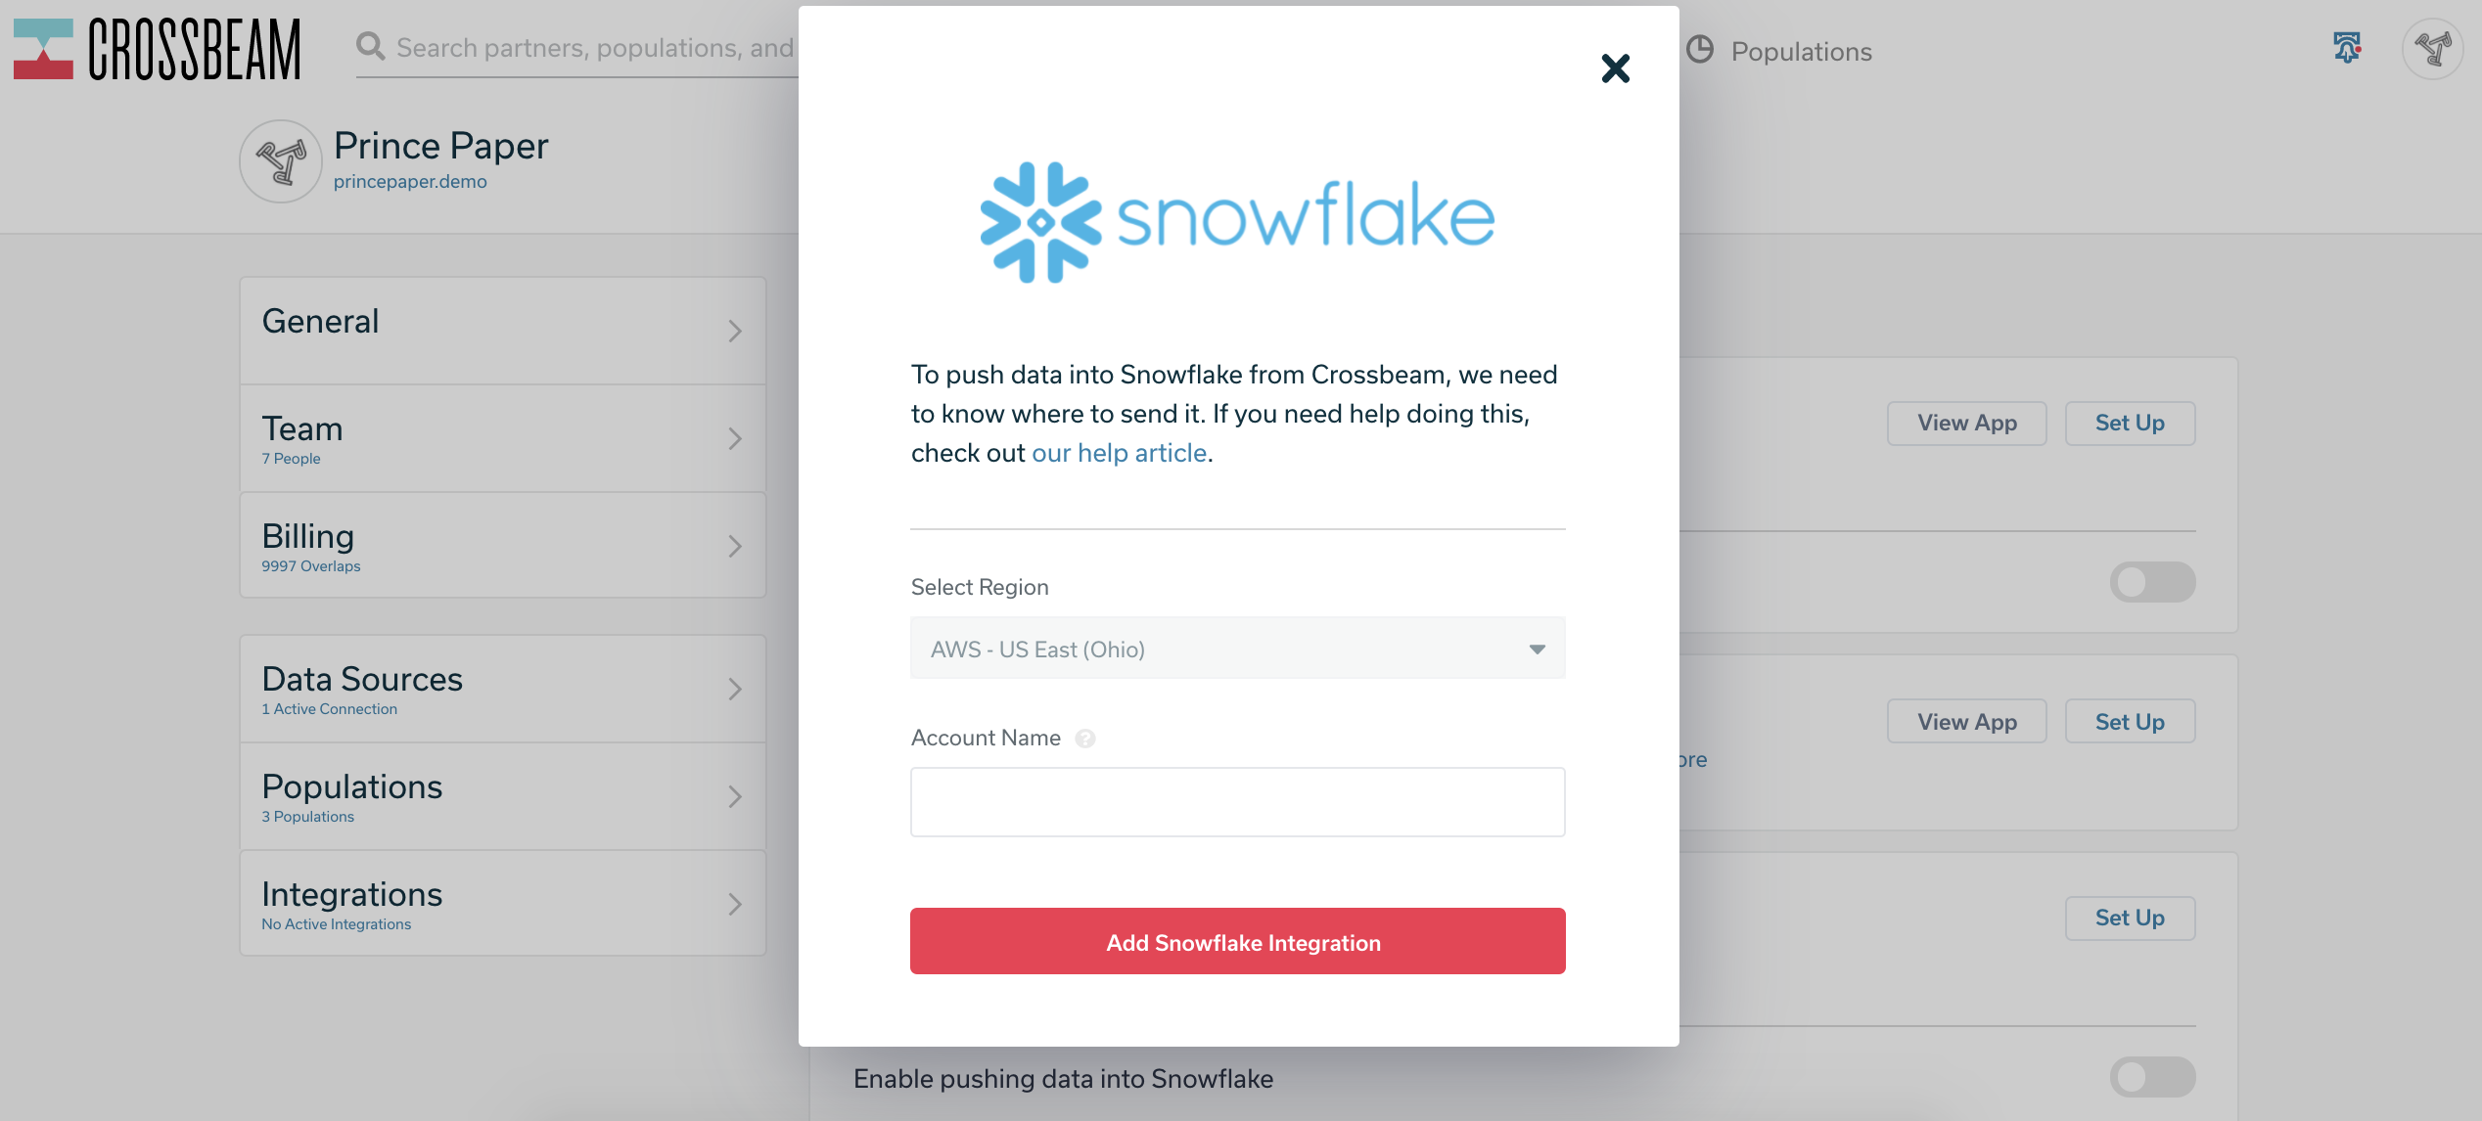Close the Snowflake modal with the X
The image size is (2482, 1121).
(1615, 68)
